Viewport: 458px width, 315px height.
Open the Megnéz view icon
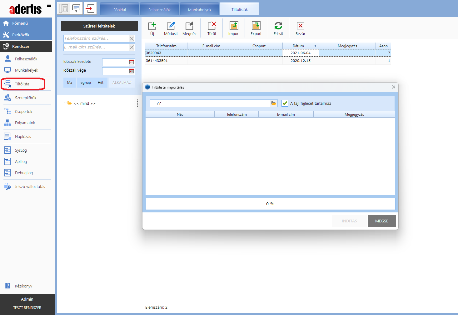(x=189, y=26)
